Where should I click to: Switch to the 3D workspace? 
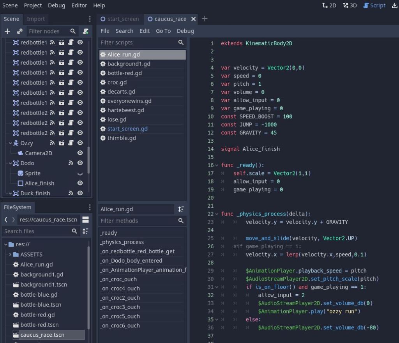coord(350,5)
